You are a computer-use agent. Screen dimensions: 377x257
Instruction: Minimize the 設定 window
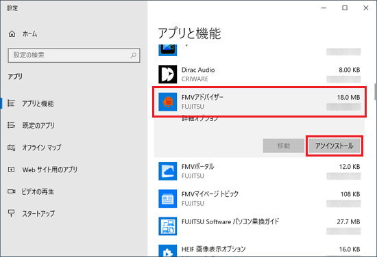pos(324,8)
